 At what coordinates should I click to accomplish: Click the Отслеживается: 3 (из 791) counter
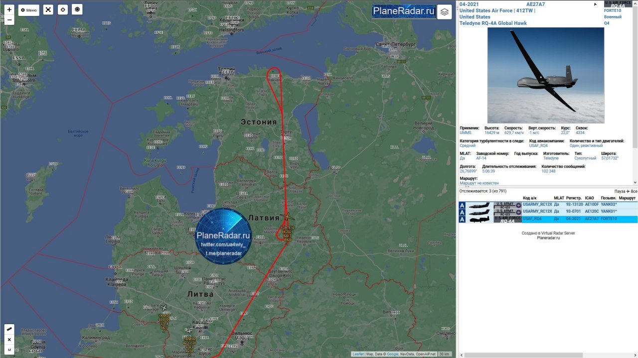[x=483, y=191]
